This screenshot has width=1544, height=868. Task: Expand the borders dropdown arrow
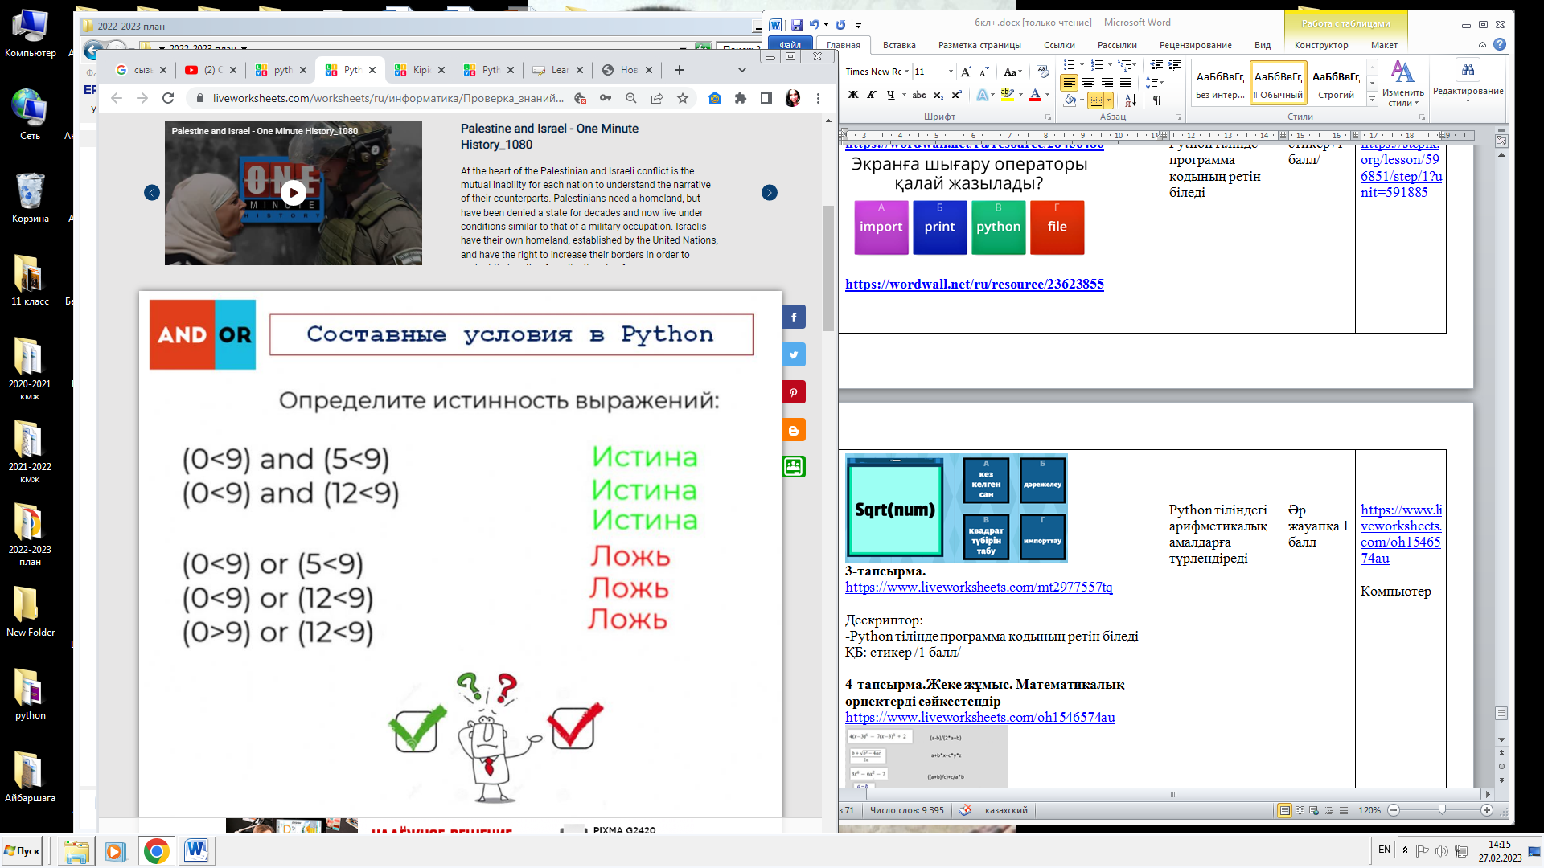tap(1109, 100)
